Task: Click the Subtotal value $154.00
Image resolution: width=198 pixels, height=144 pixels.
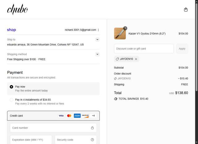Action: point(183,68)
